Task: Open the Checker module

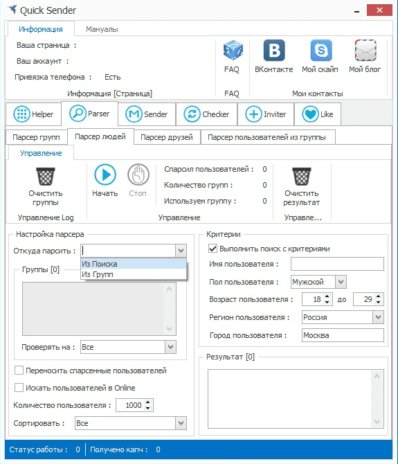Action: [x=207, y=114]
